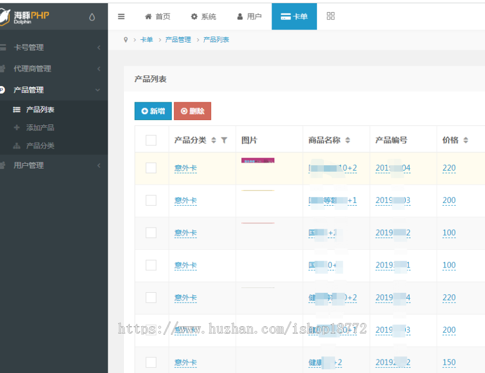Click the 系统 gear icon in top navigation
485x373 pixels.
coord(195,16)
